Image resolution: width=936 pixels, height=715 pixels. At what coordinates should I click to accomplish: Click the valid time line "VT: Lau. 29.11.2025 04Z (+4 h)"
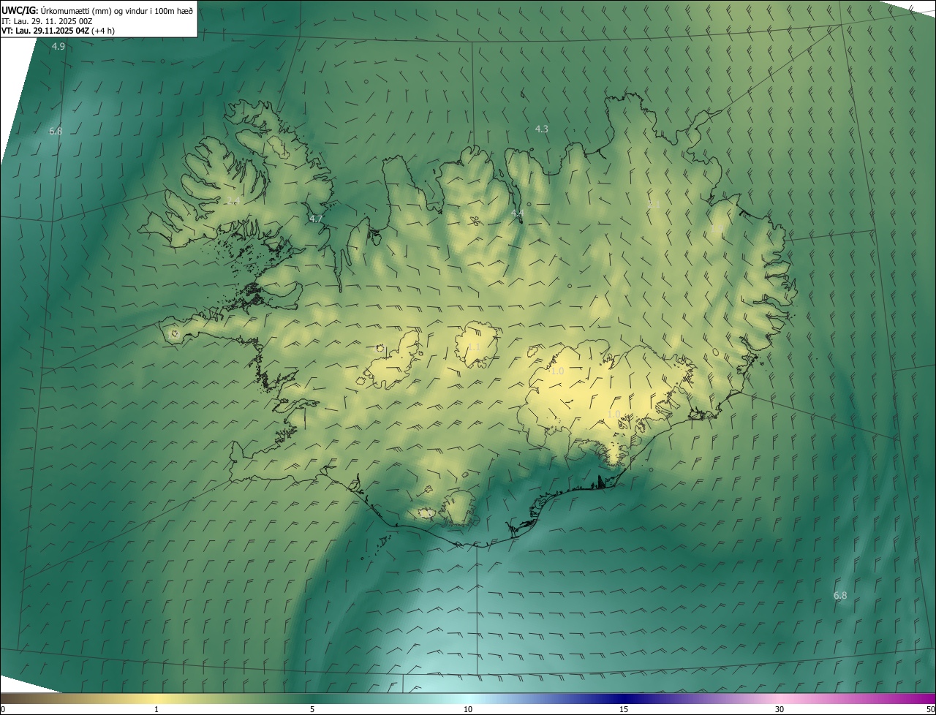pyautogui.click(x=58, y=31)
